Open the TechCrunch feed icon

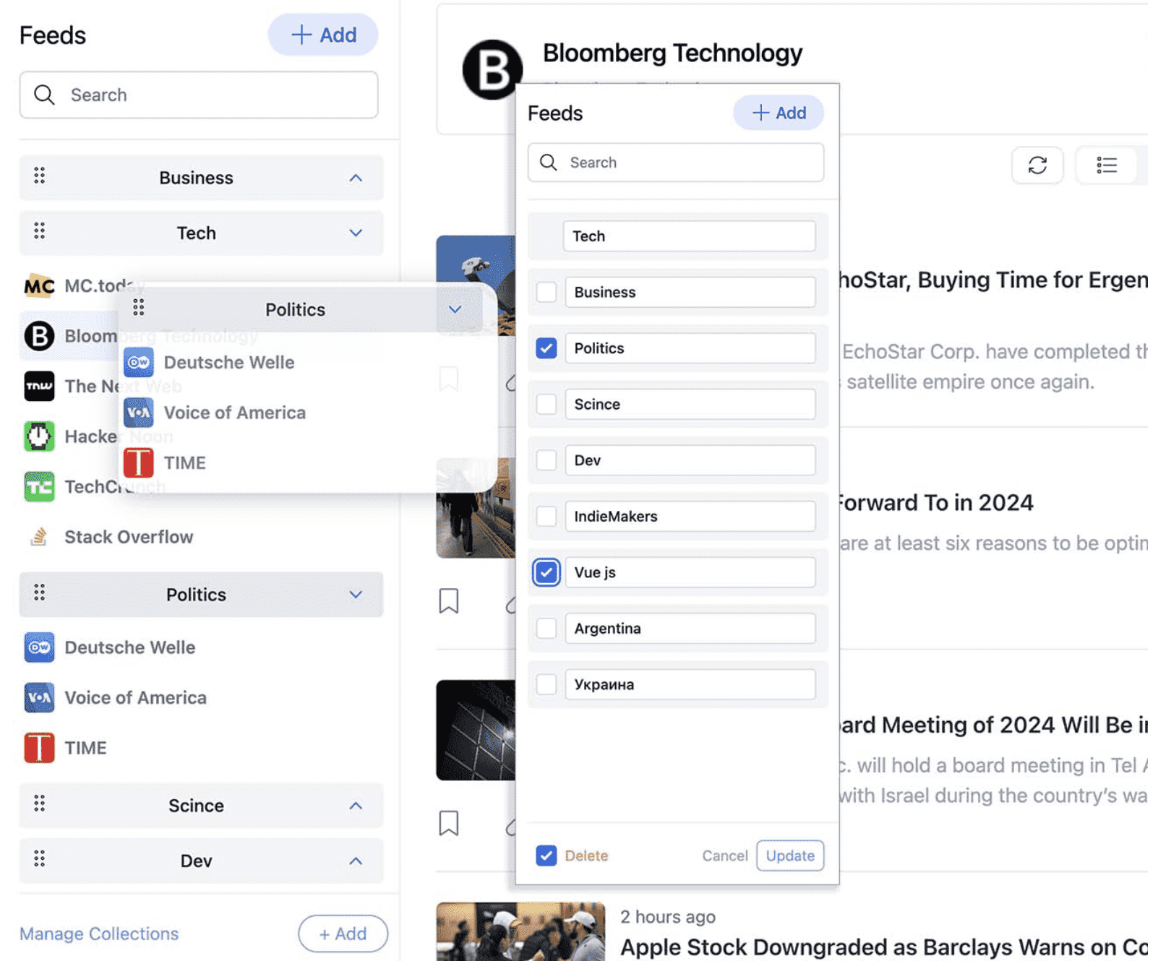[x=39, y=486]
